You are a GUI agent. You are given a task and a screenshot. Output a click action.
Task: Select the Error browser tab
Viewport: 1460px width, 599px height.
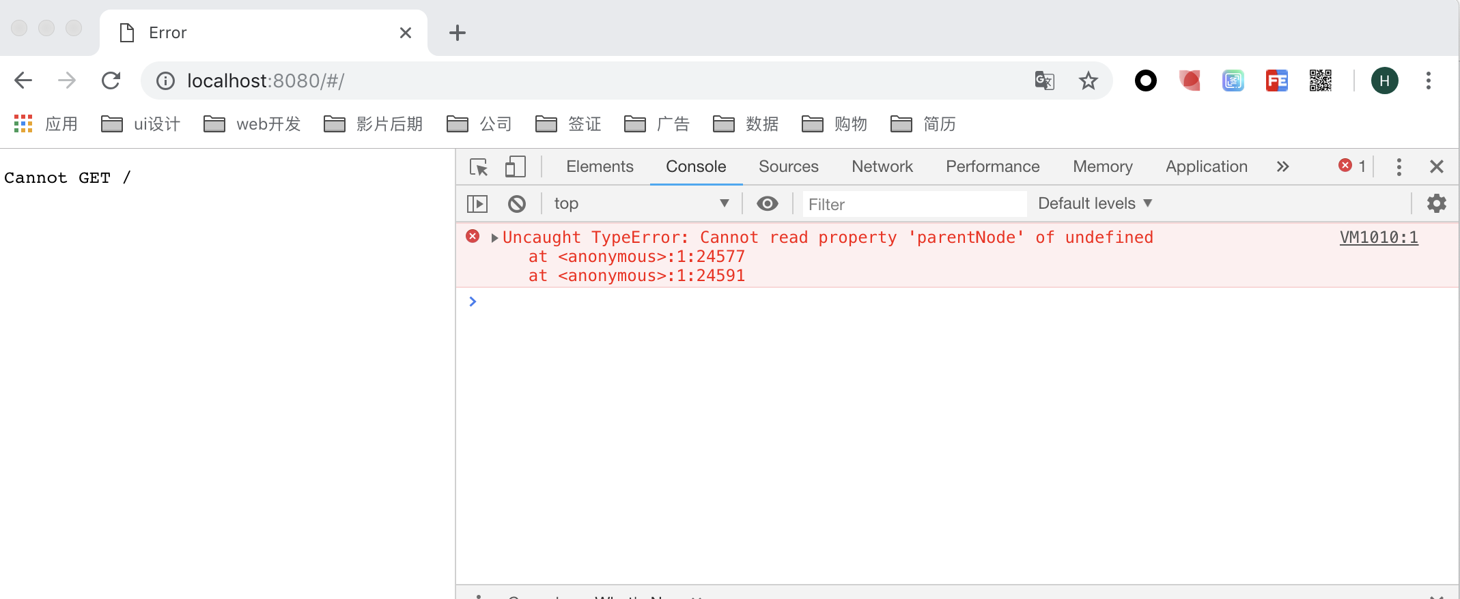click(263, 33)
